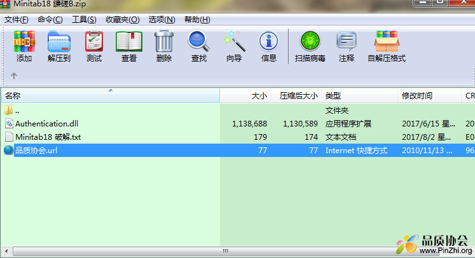This screenshot has height=258, width=475.
Task: Click the 注释 (Comment) icon
Action: pyautogui.click(x=347, y=41)
